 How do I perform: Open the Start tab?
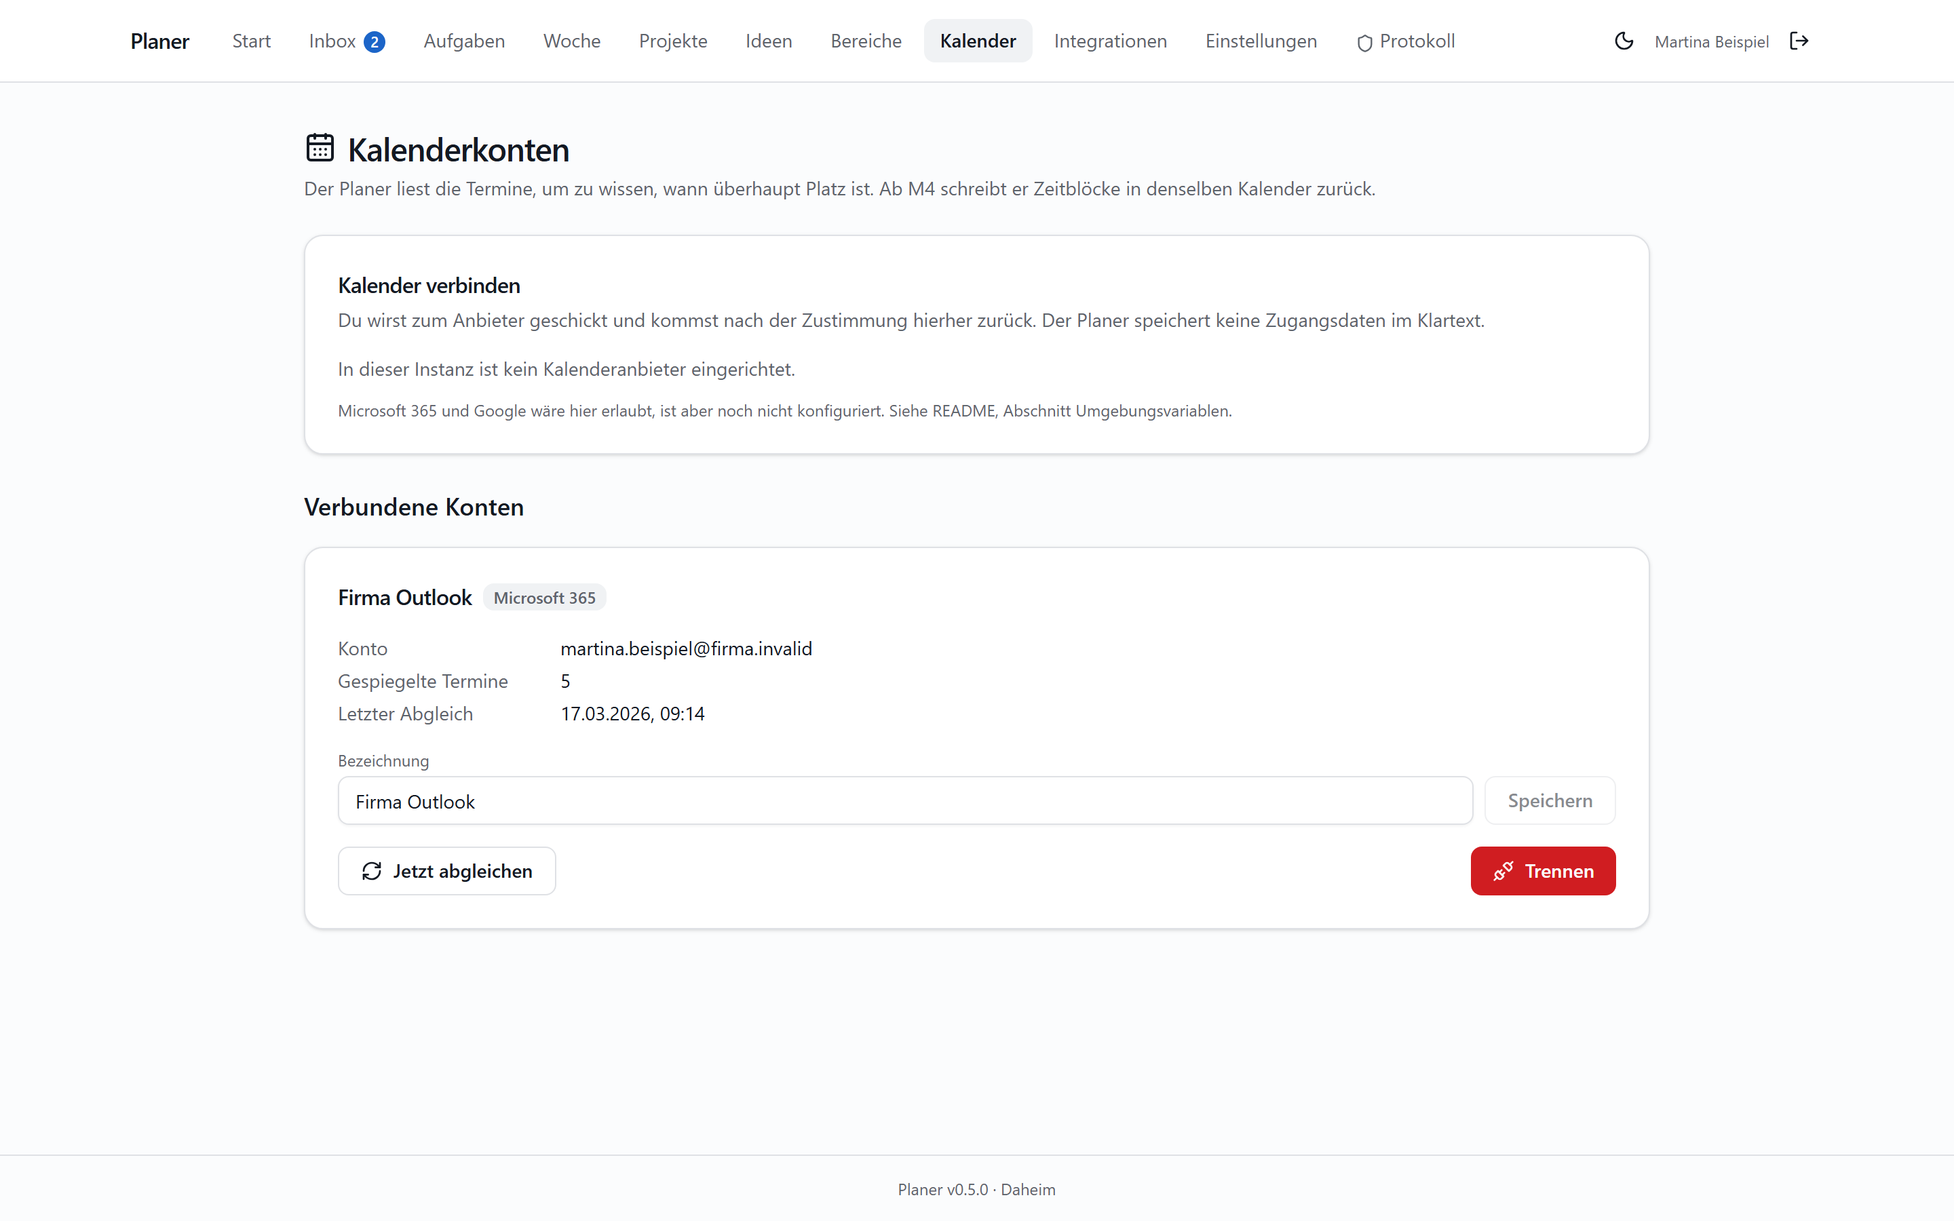tap(251, 41)
